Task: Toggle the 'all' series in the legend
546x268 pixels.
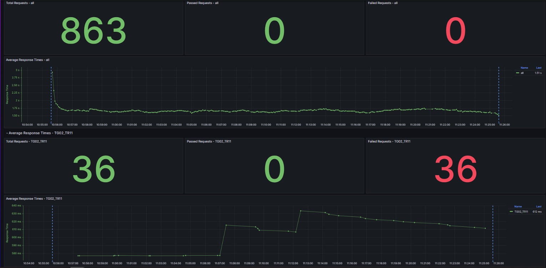Action: tap(522, 73)
